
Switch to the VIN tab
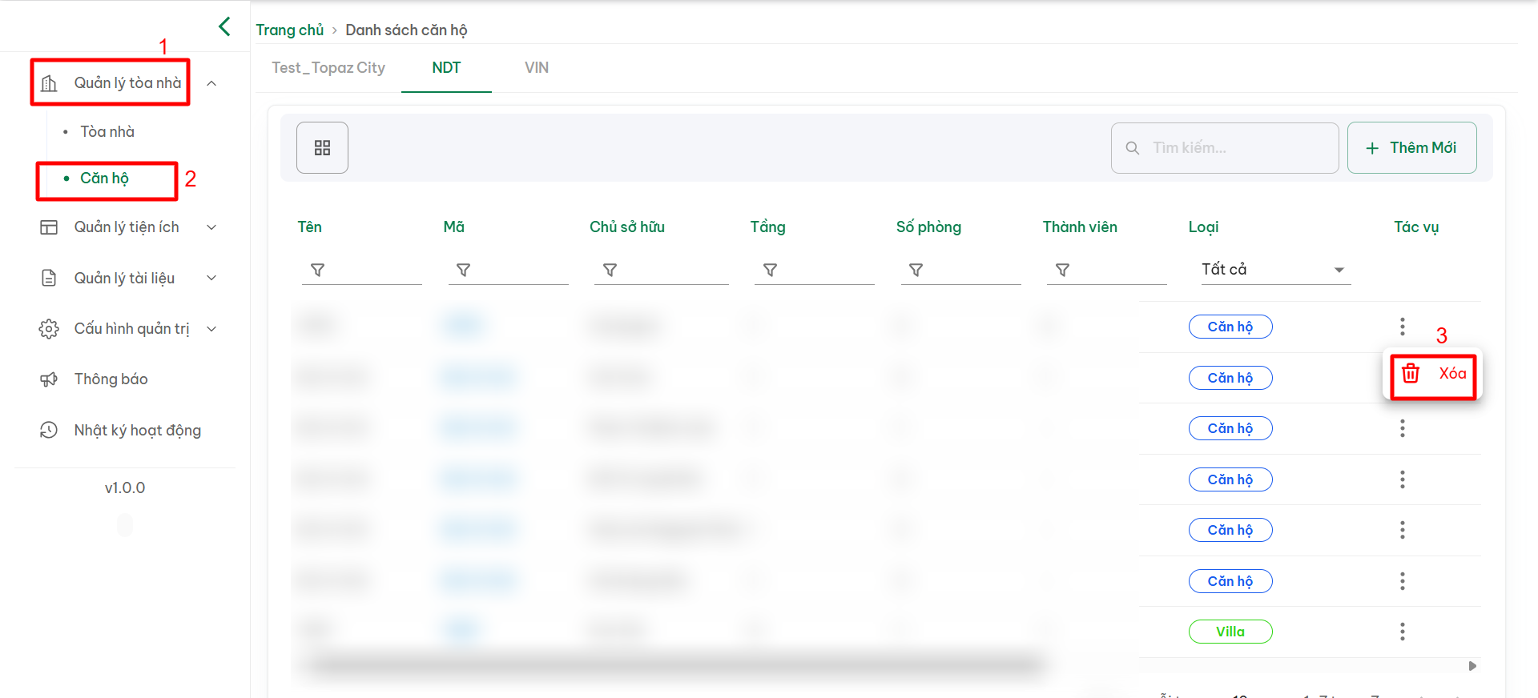(x=536, y=68)
